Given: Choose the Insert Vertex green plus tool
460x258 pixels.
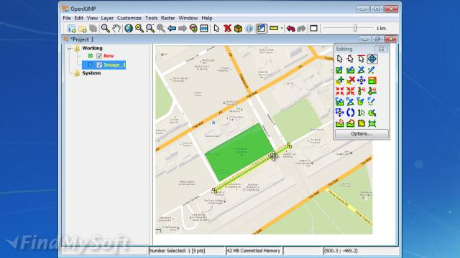Looking at the screenshot, I should pyautogui.click(x=340, y=80).
